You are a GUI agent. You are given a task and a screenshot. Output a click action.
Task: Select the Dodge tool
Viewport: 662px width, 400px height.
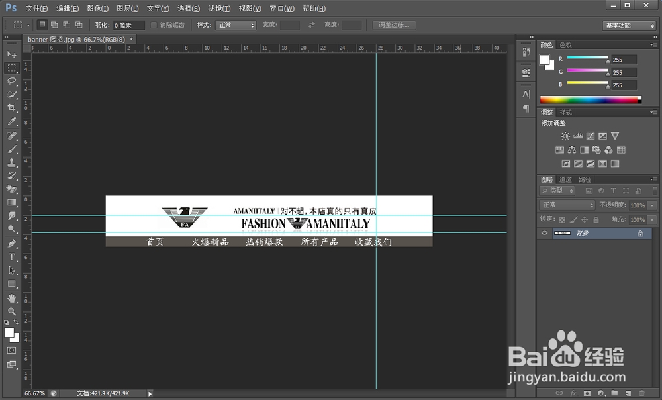click(11, 229)
